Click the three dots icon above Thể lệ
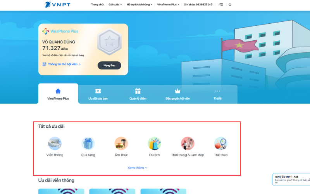This screenshot has height=194, width=310. [x=217, y=91]
